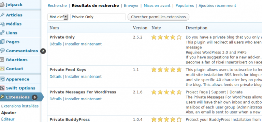This screenshot has width=262, height=122.
Task: Click the Commentaires speech bubble icon
Action: click(2, 50)
